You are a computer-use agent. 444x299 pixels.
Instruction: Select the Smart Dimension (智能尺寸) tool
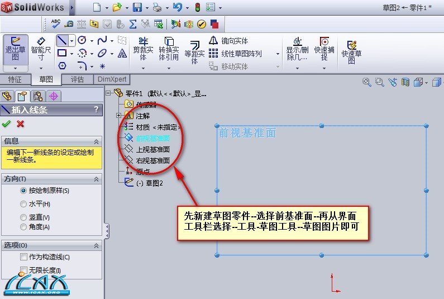click(x=41, y=49)
